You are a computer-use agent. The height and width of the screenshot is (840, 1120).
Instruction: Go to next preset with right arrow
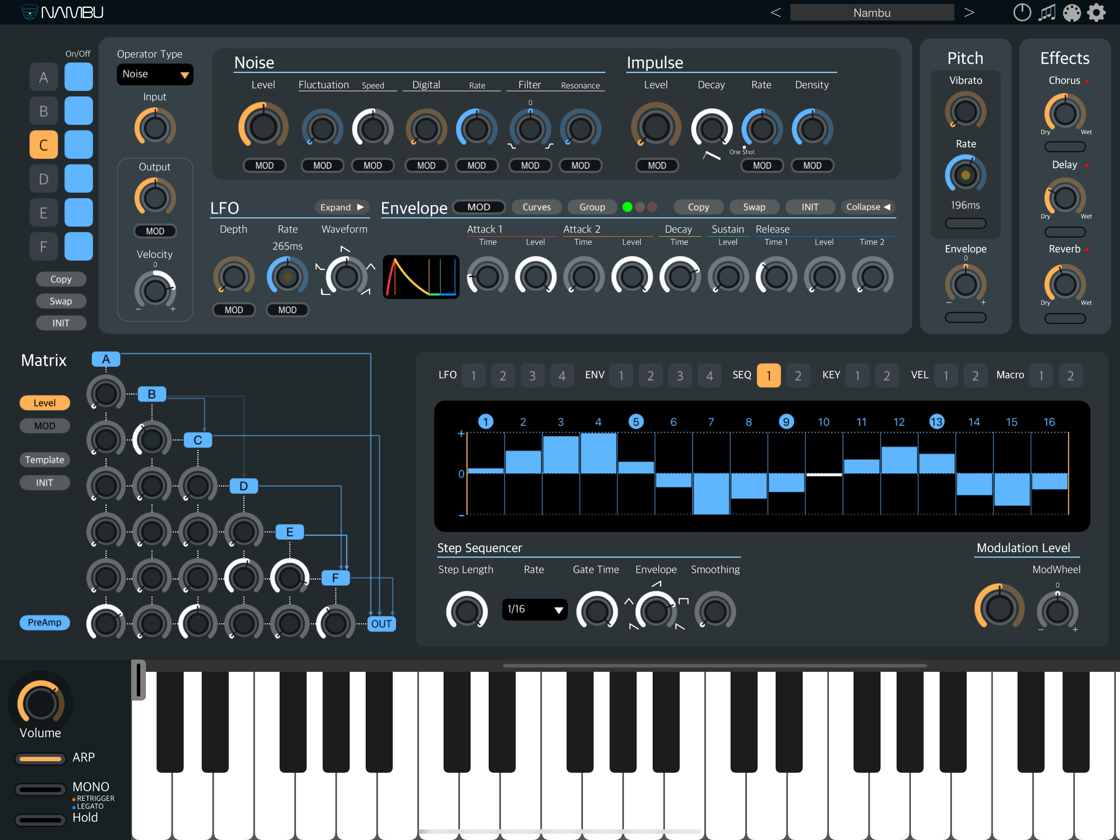click(x=969, y=13)
